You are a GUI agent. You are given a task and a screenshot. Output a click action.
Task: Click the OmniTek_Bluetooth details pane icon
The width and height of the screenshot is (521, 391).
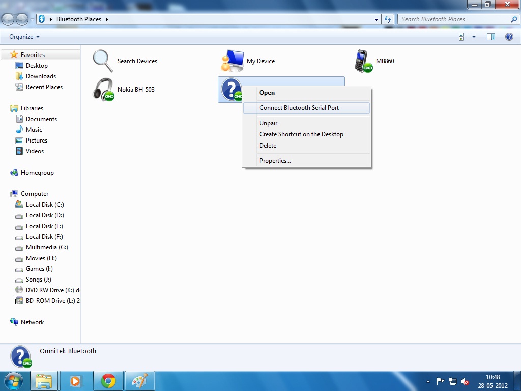tap(21, 357)
